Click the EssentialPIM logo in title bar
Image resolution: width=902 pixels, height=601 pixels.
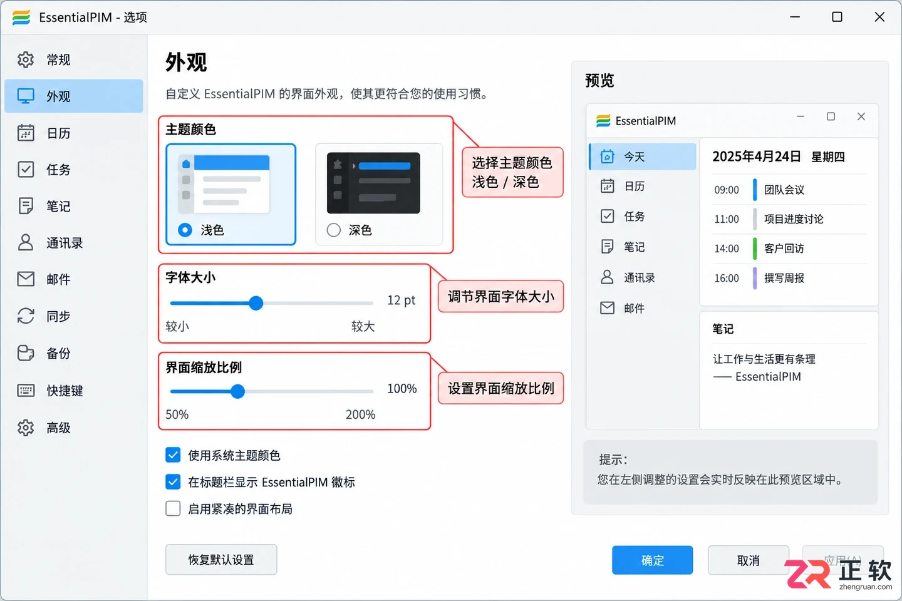coord(21,18)
